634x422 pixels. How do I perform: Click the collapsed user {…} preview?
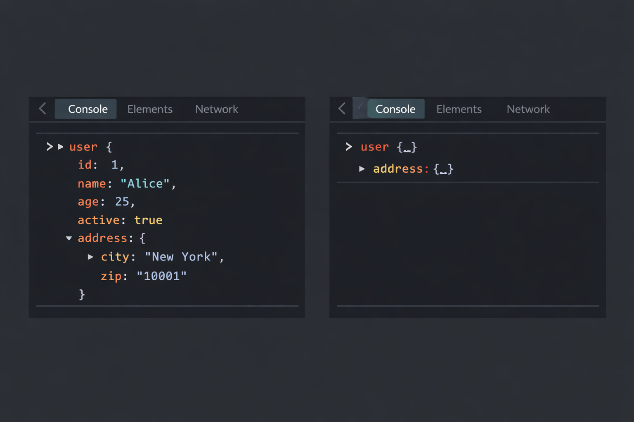click(x=407, y=147)
